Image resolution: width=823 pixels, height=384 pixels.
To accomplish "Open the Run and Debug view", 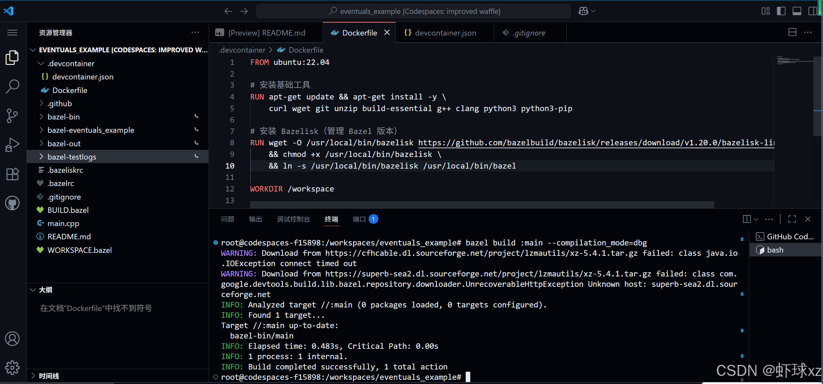I will coord(12,145).
